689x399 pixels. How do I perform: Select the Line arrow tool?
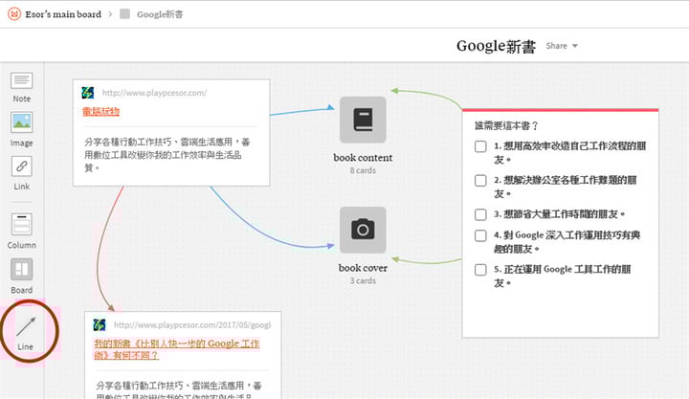26,326
